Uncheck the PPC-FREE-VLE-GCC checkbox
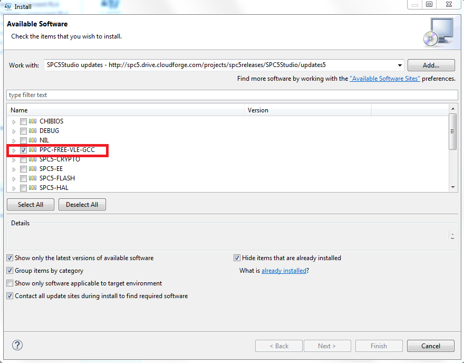The height and width of the screenshot is (363, 464). [x=23, y=150]
